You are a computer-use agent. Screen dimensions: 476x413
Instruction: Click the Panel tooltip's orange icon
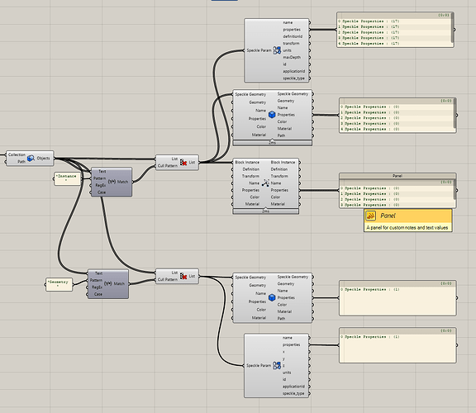(371, 216)
